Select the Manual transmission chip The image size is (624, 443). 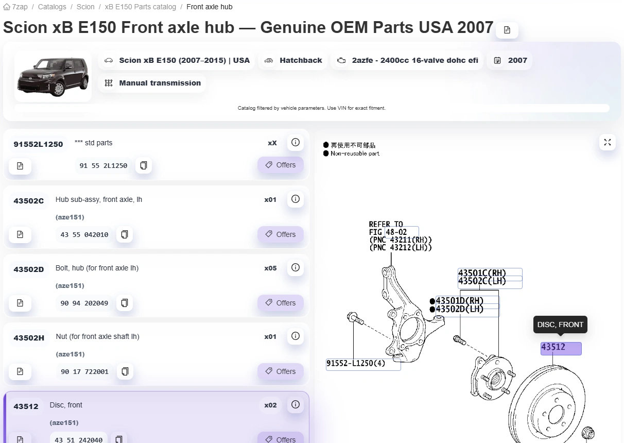152,83
